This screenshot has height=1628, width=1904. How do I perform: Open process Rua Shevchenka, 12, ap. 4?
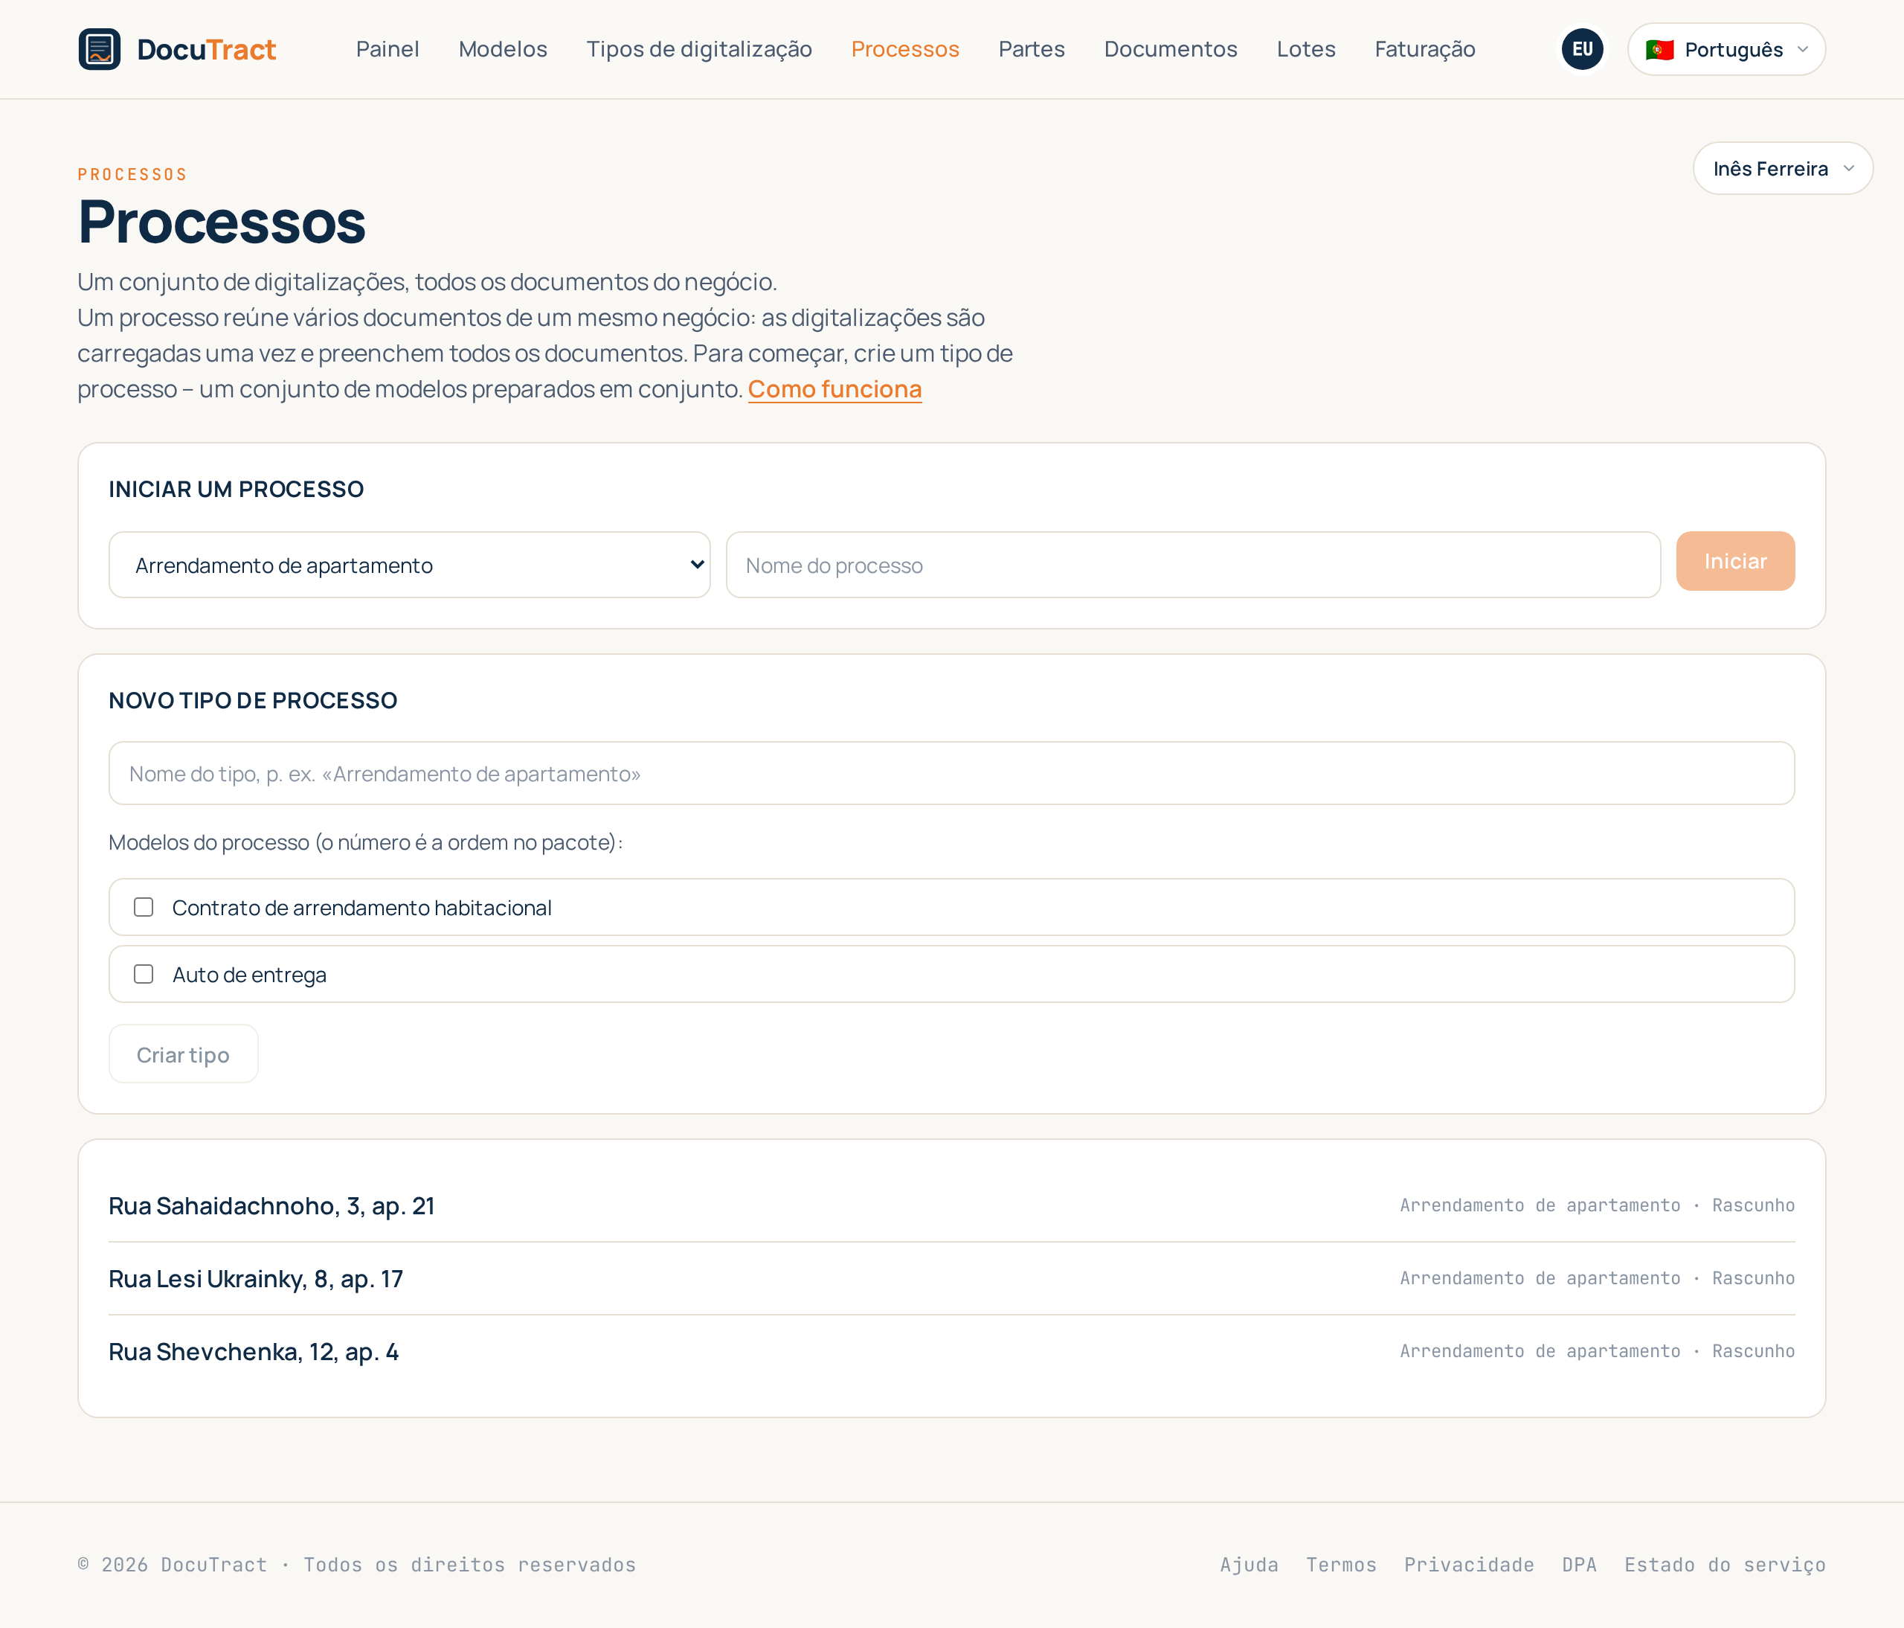click(x=254, y=1351)
